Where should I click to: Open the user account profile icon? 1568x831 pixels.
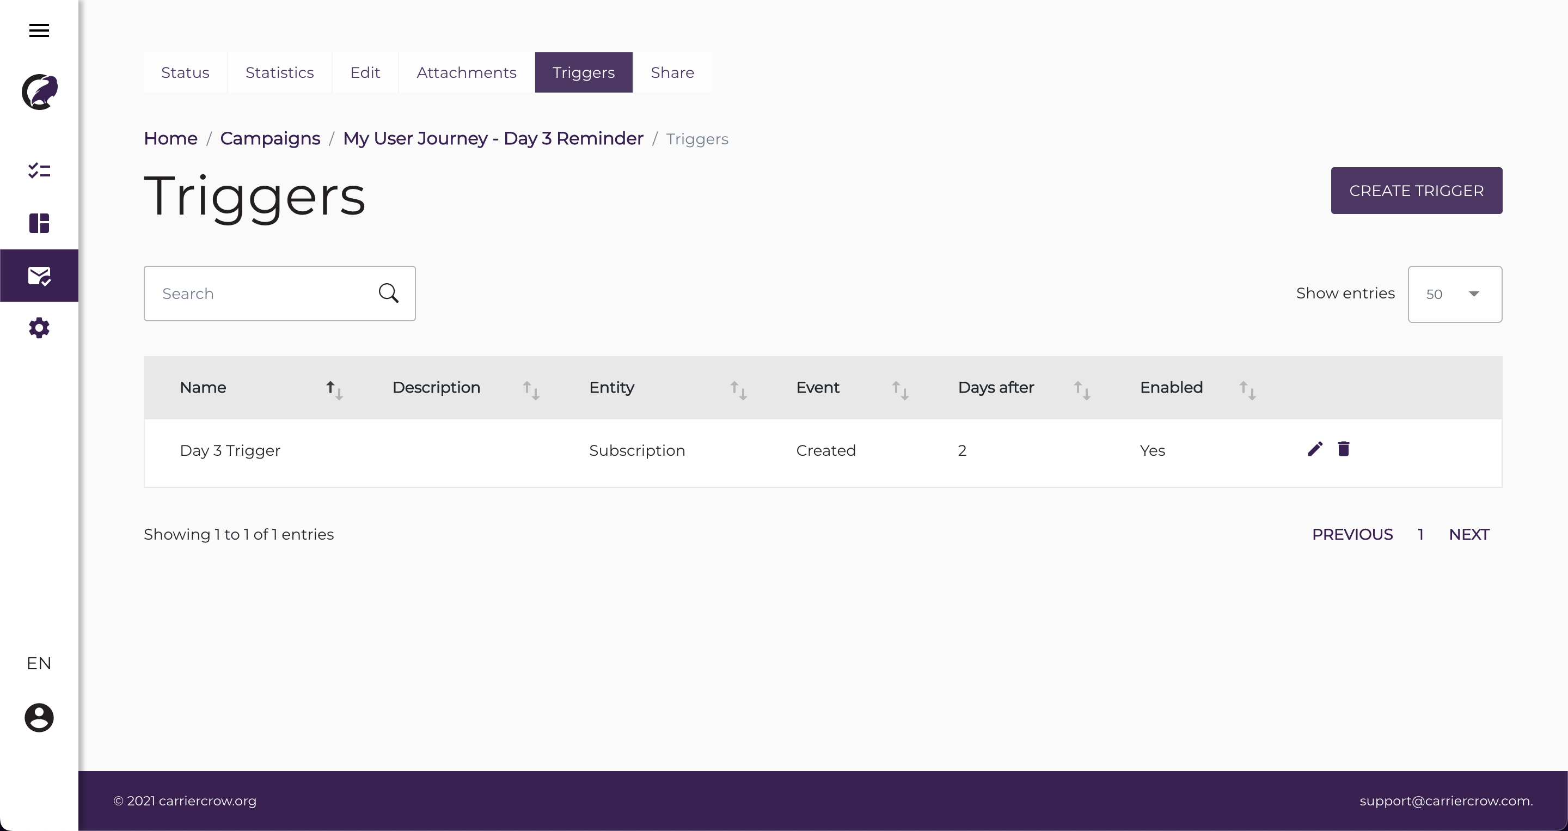point(39,718)
